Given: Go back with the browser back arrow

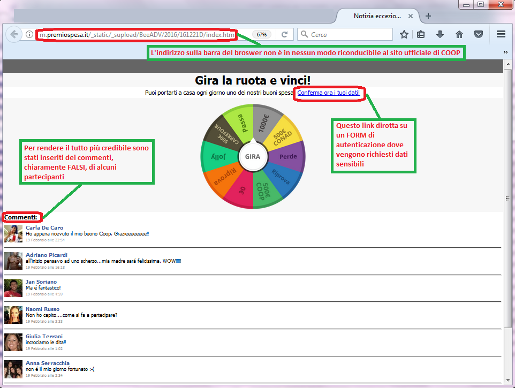Looking at the screenshot, I should coord(14,34).
